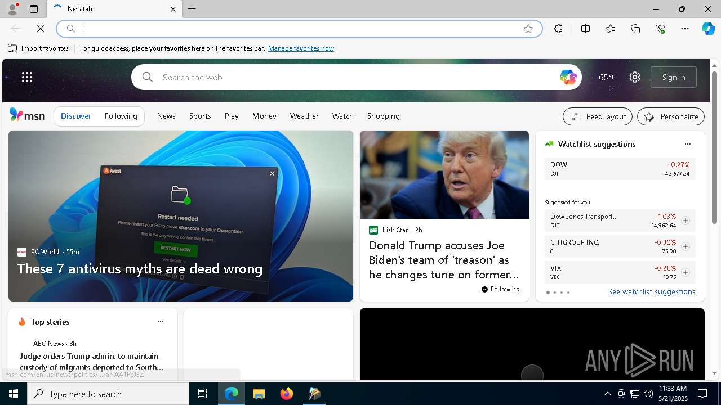Click Import favorites
This screenshot has height=405, width=721.
coord(38,48)
